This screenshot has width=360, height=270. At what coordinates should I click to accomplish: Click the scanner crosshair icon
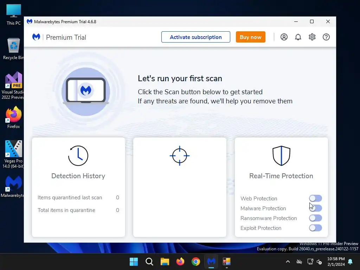(180, 156)
